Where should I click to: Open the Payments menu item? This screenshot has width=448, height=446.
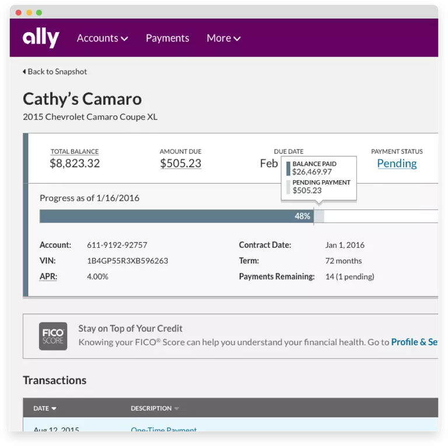[x=167, y=38]
